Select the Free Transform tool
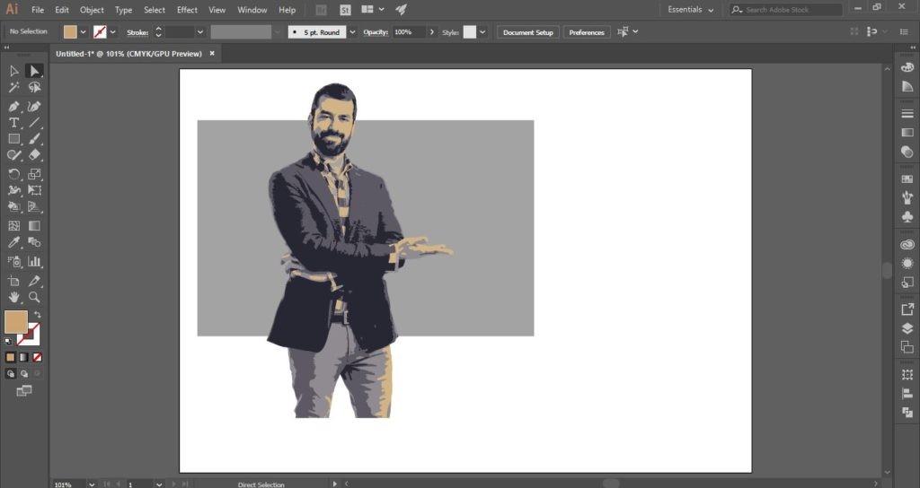The width and height of the screenshot is (920, 488). (x=34, y=190)
